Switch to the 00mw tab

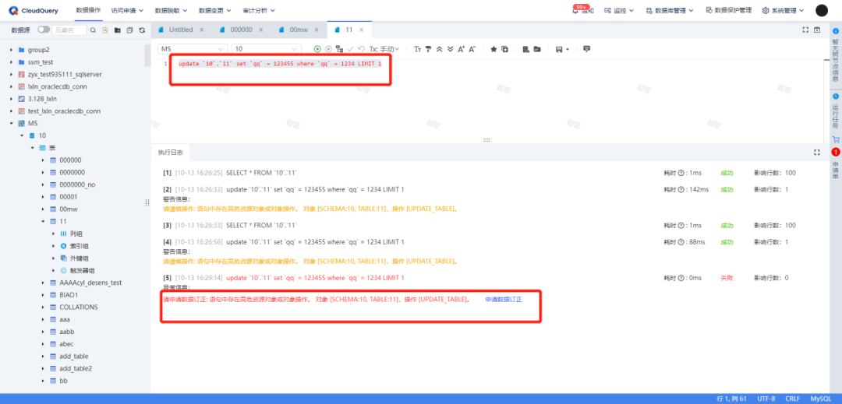coord(299,30)
